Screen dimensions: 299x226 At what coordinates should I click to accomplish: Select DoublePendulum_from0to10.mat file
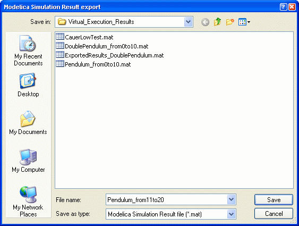click(x=102, y=46)
